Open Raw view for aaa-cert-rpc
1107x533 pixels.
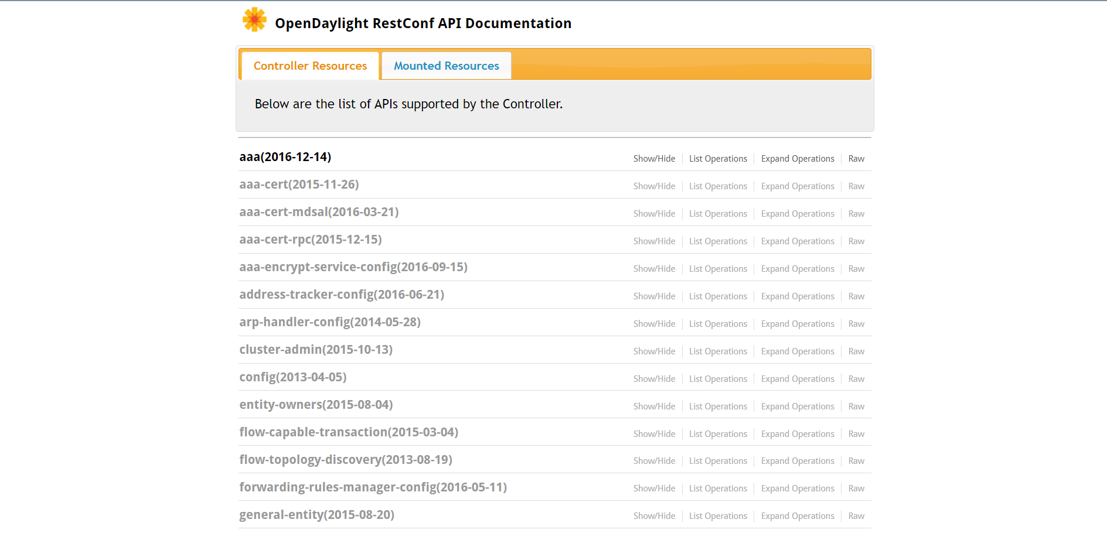click(856, 241)
